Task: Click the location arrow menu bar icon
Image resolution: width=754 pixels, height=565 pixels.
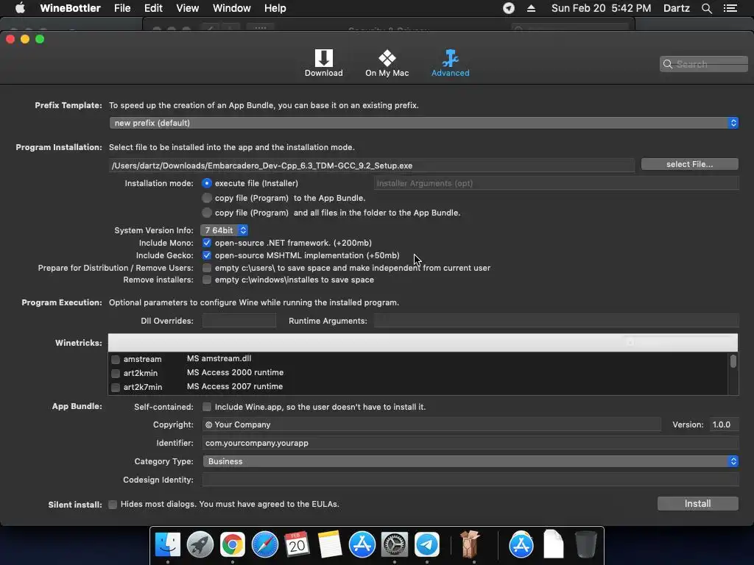Action: (x=509, y=8)
